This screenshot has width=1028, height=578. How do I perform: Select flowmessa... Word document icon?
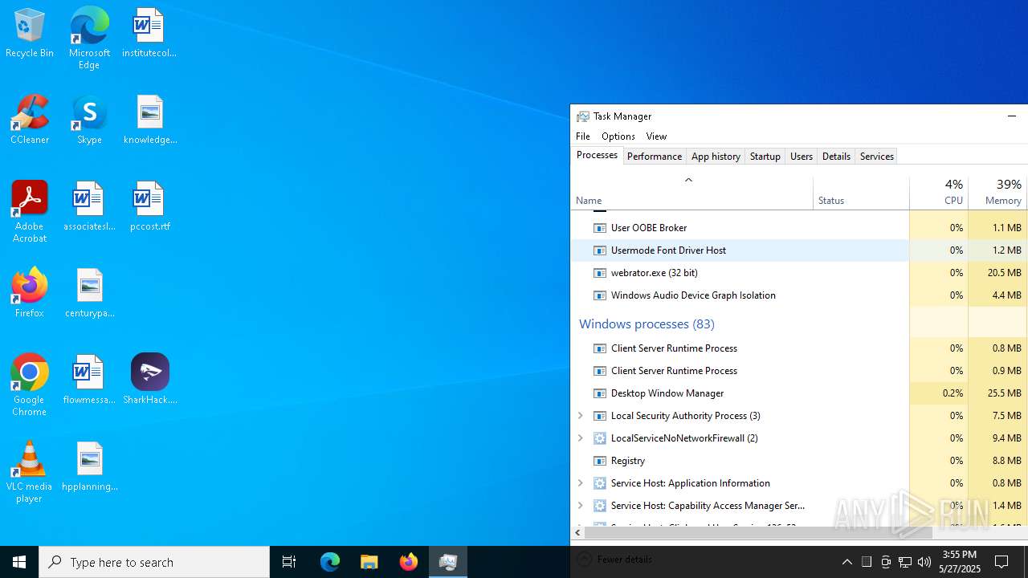(x=89, y=381)
